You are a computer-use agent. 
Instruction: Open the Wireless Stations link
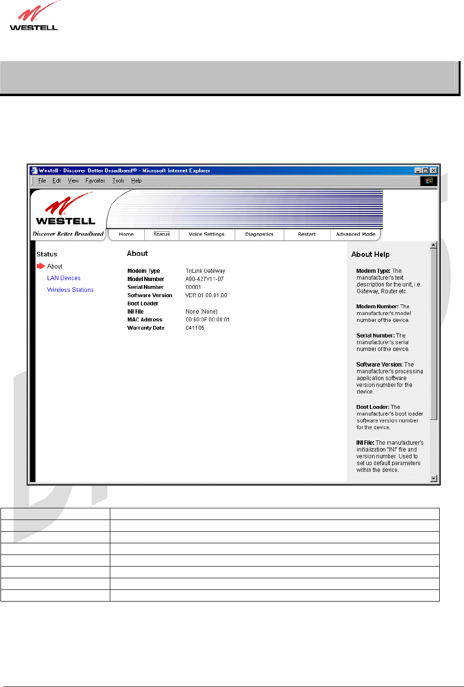point(70,289)
